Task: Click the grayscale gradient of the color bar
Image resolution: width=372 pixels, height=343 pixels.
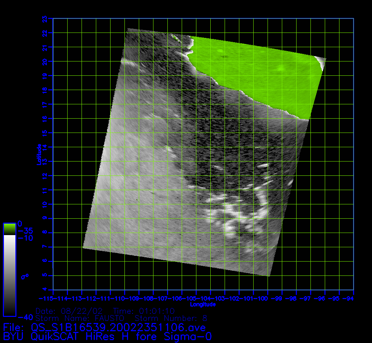Action: point(9,275)
